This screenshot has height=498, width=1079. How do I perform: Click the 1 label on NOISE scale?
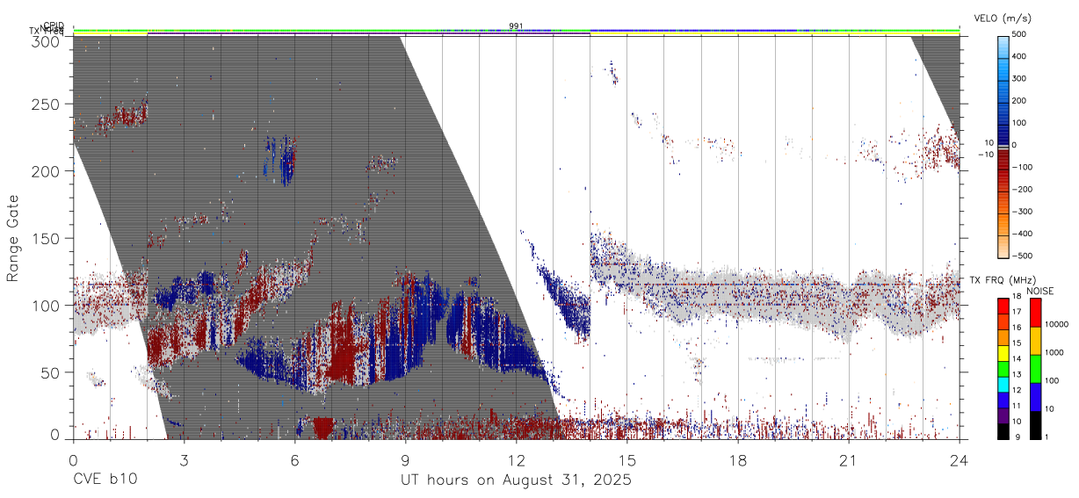coord(1046,437)
